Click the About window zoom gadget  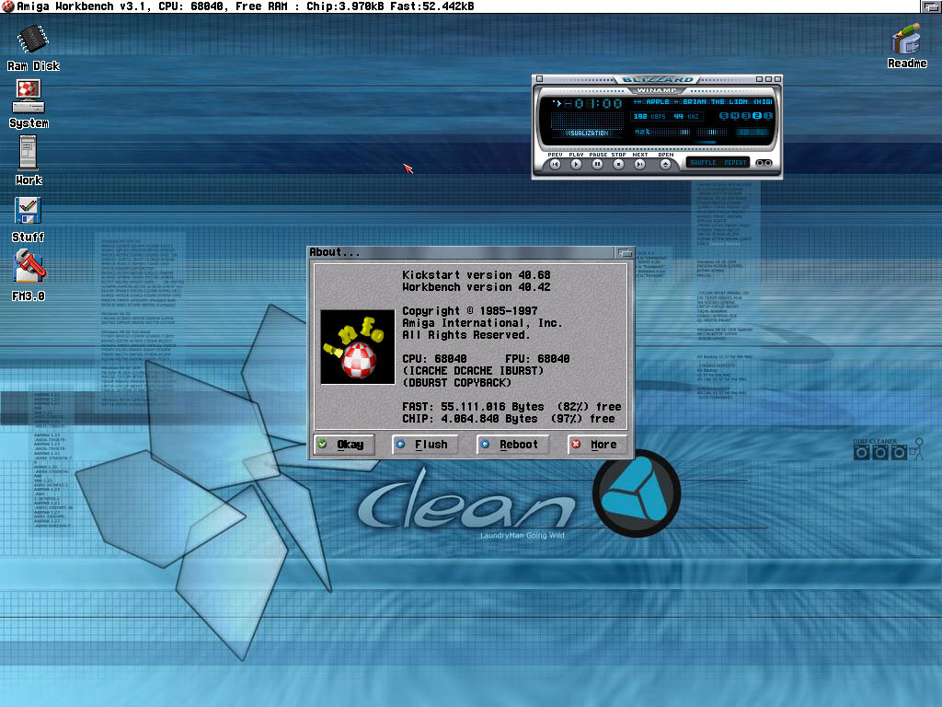pos(625,252)
